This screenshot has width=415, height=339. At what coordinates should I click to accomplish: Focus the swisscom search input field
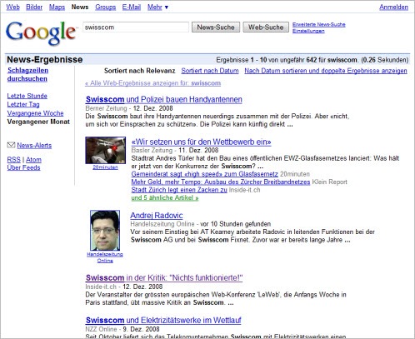[136, 27]
